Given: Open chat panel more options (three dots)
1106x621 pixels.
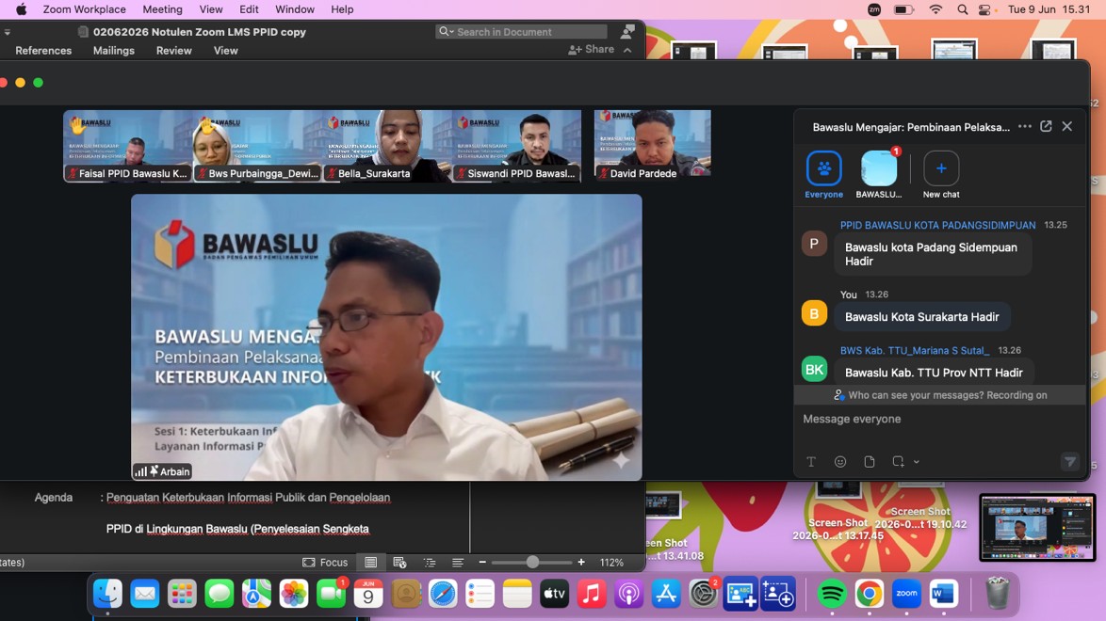Looking at the screenshot, I should coord(1025,127).
